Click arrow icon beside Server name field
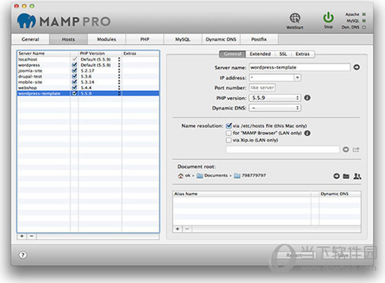 coord(356,67)
